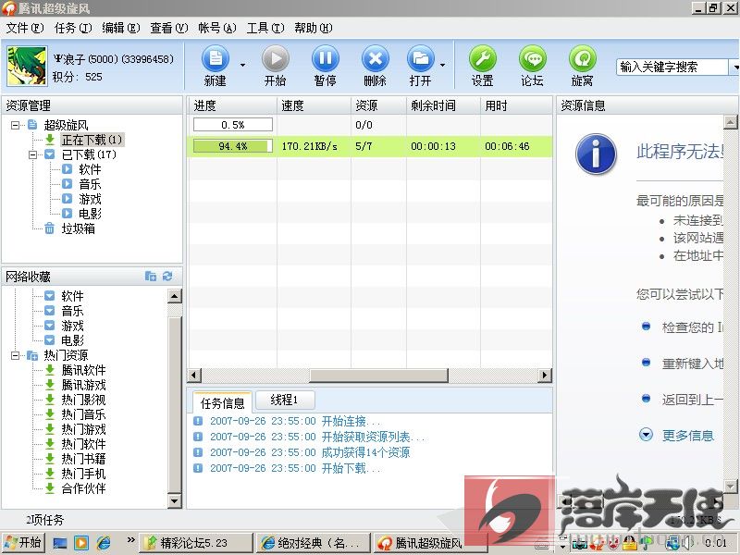Image resolution: width=740 pixels, height=555 pixels.
Task: Open 设置 settings wrench icon
Action: click(483, 59)
